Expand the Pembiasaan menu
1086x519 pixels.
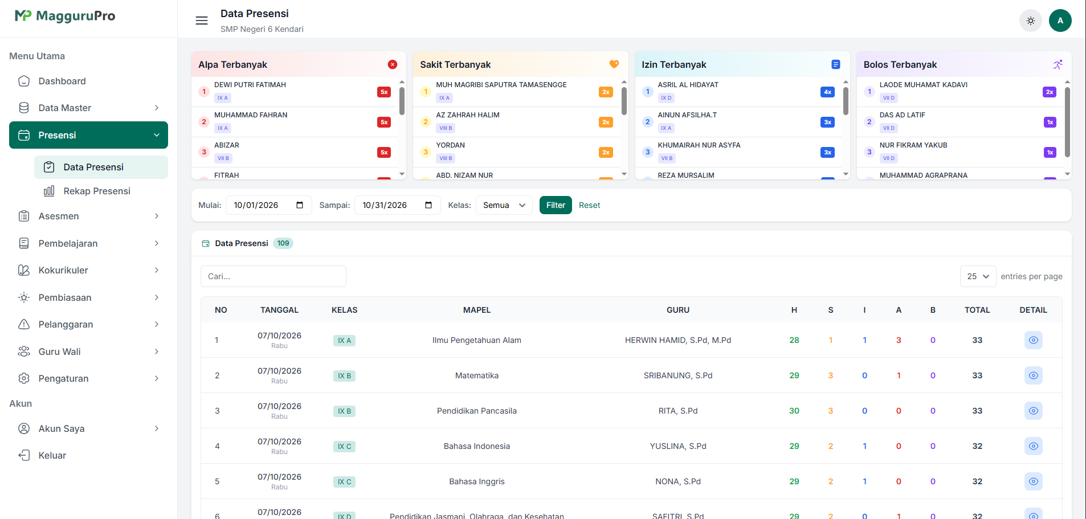[88, 297]
